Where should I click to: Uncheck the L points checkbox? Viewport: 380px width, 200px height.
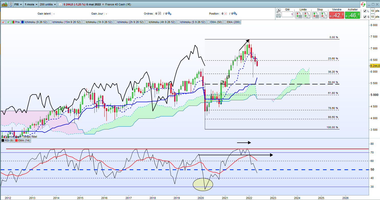[365, 11]
